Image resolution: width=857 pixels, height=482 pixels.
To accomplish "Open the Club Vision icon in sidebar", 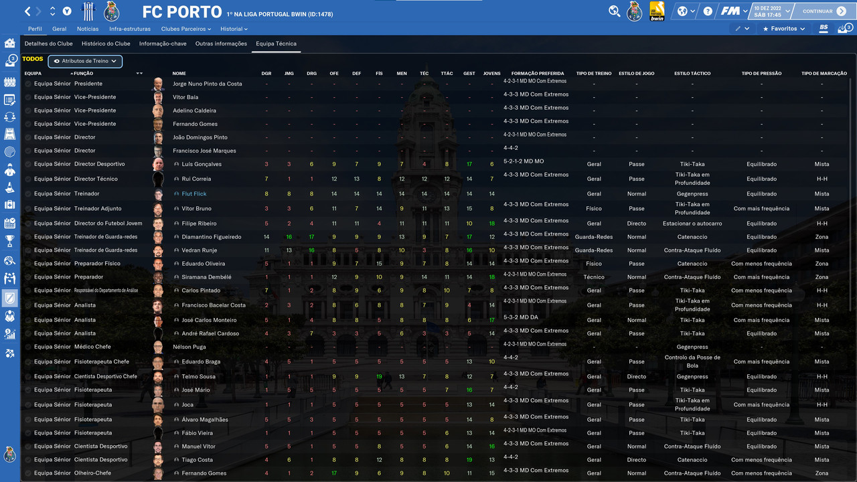I will click(9, 315).
